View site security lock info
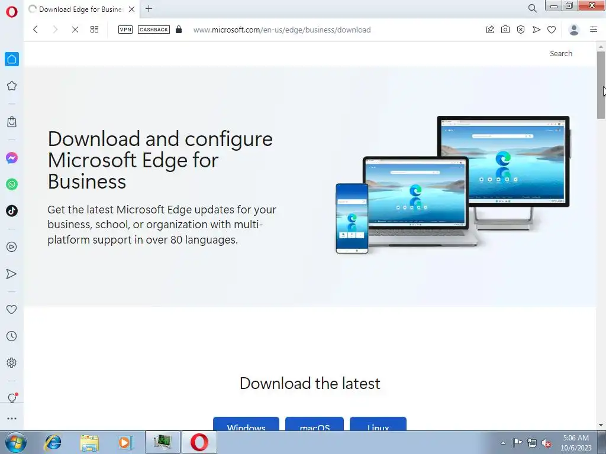This screenshot has height=454, width=606. (179, 30)
